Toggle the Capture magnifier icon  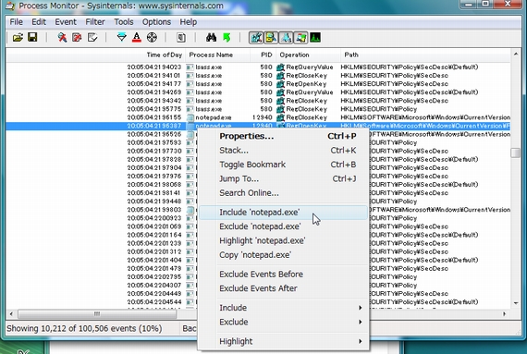pyautogui.click(x=62, y=37)
